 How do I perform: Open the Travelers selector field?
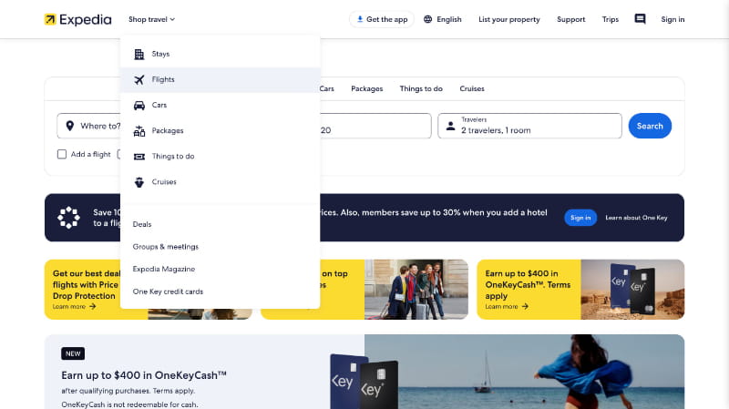[x=529, y=126]
